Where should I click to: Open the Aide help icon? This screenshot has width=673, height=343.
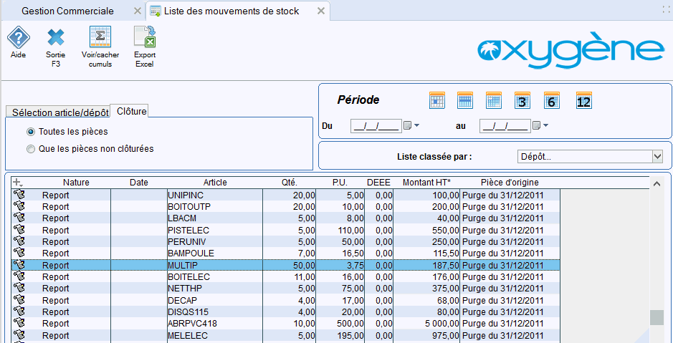tap(18, 38)
